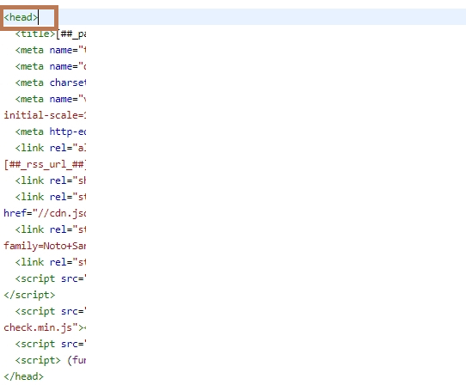Image resolution: width=466 pixels, height=391 pixels.
Task: Click the [##_rss_url_##] line
Action: coord(45,164)
